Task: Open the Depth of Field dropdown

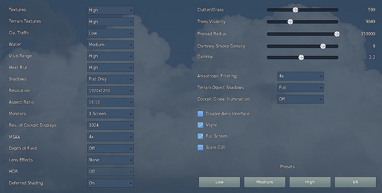Action: [110, 148]
